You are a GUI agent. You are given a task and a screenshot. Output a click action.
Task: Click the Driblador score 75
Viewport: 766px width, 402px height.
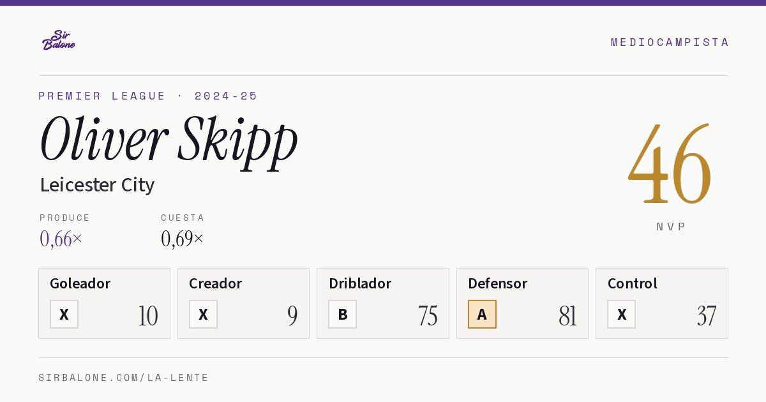point(428,316)
